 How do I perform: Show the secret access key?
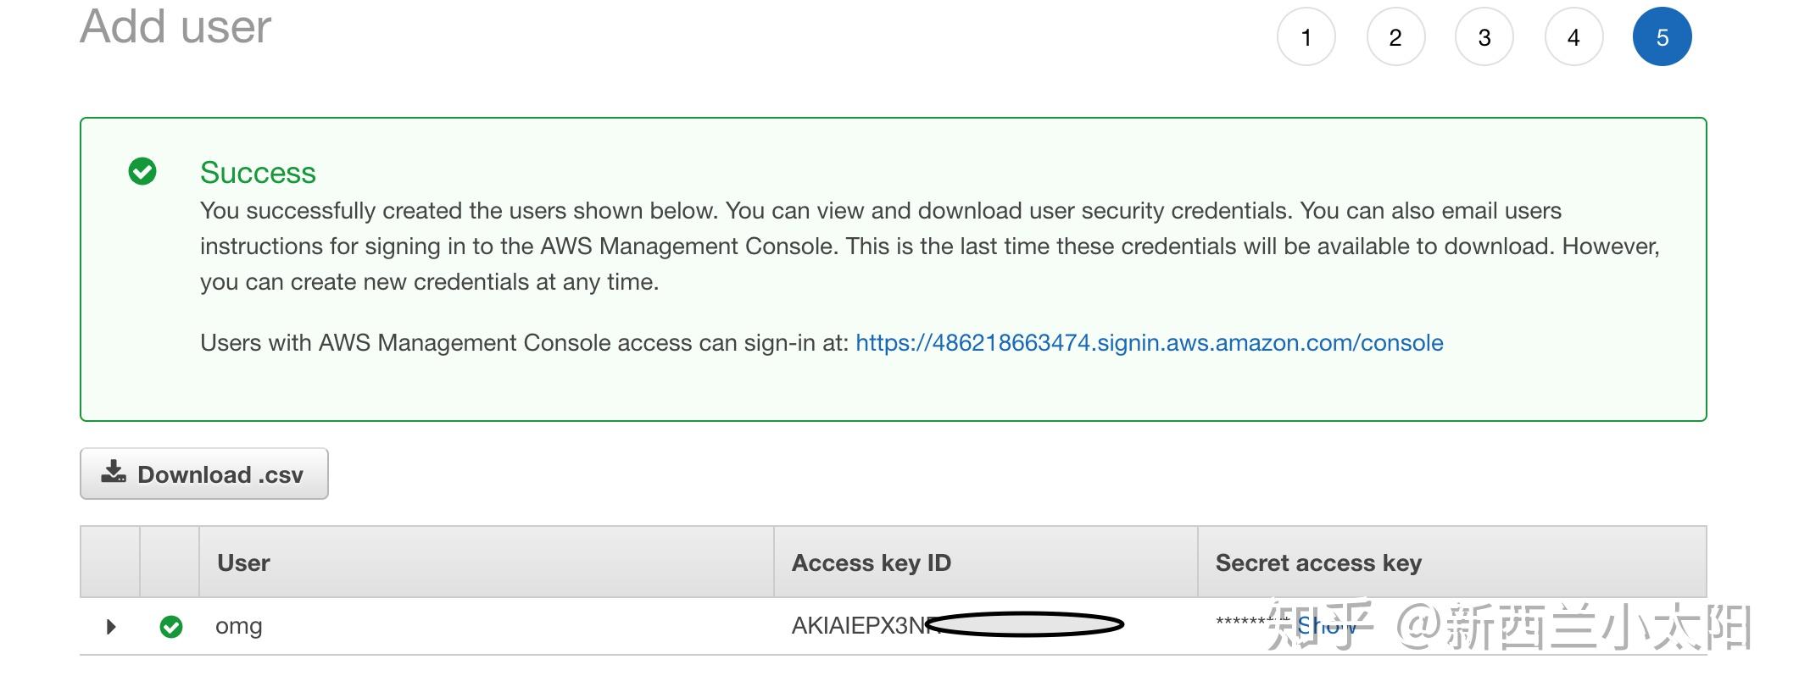(x=1327, y=625)
